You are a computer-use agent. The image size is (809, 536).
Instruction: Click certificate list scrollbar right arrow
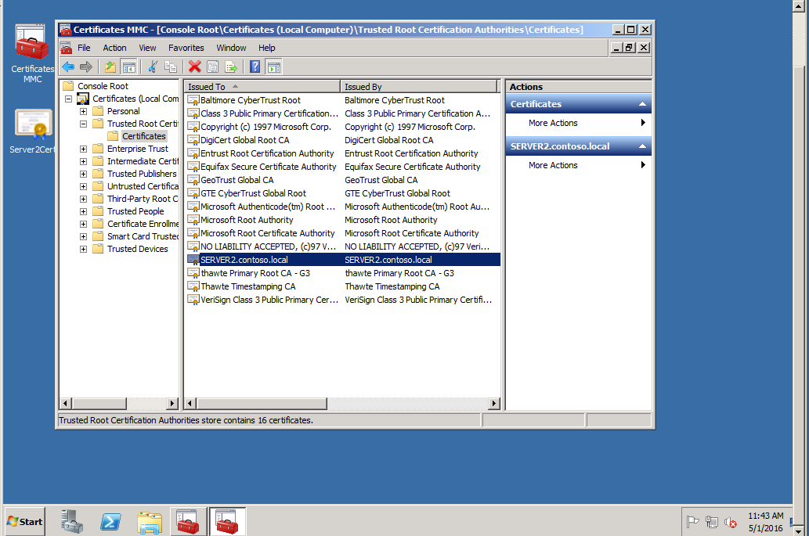coord(494,404)
